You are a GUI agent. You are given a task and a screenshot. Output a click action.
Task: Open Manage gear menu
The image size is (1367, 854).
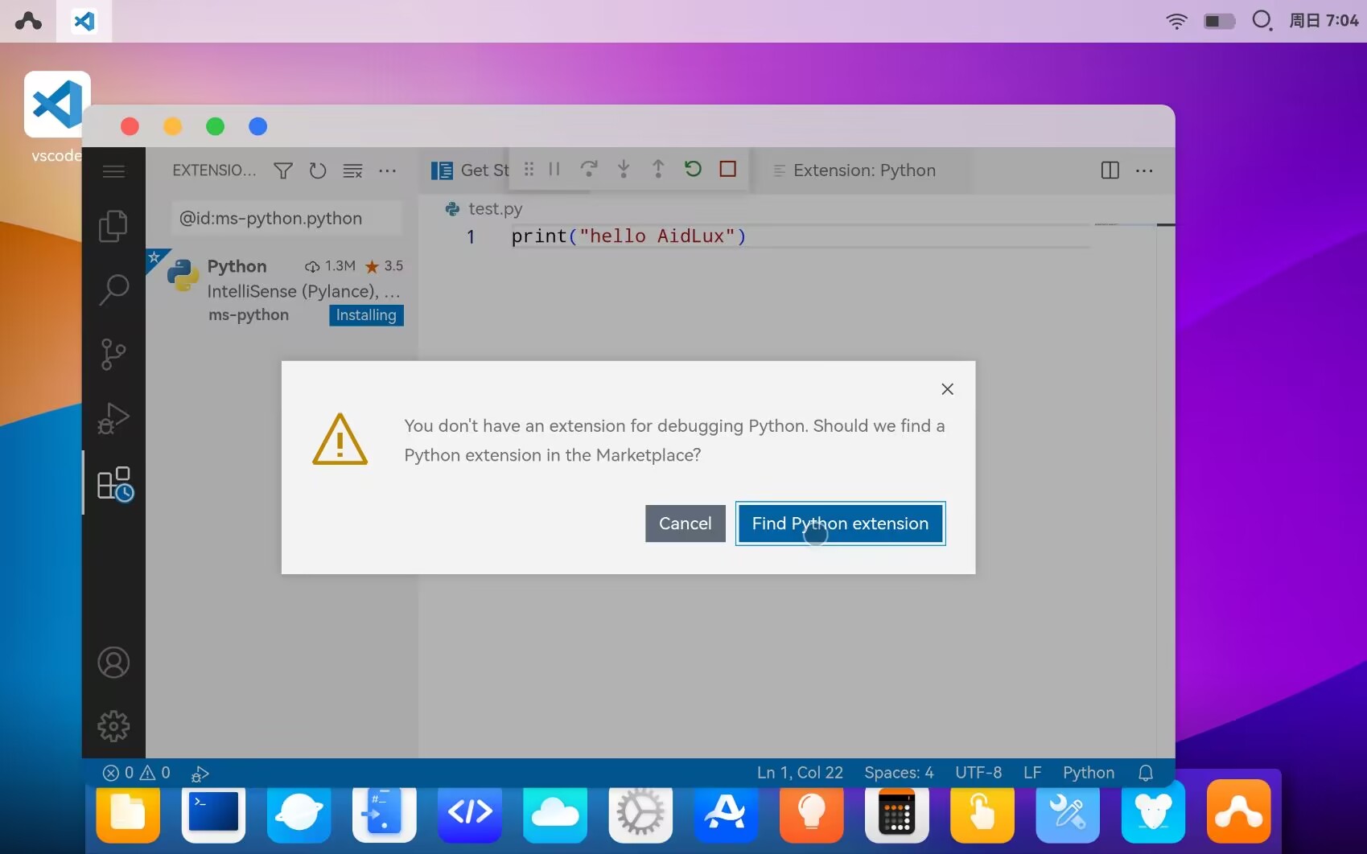point(113,726)
